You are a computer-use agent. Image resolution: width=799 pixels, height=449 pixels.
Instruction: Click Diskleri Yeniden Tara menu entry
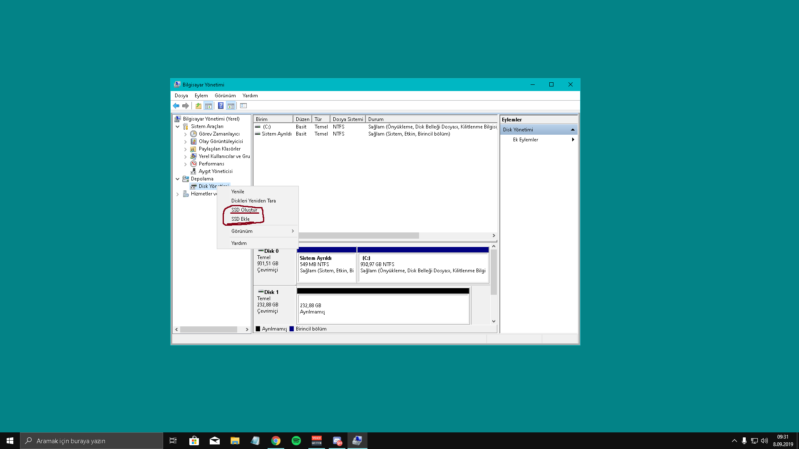[x=253, y=201]
